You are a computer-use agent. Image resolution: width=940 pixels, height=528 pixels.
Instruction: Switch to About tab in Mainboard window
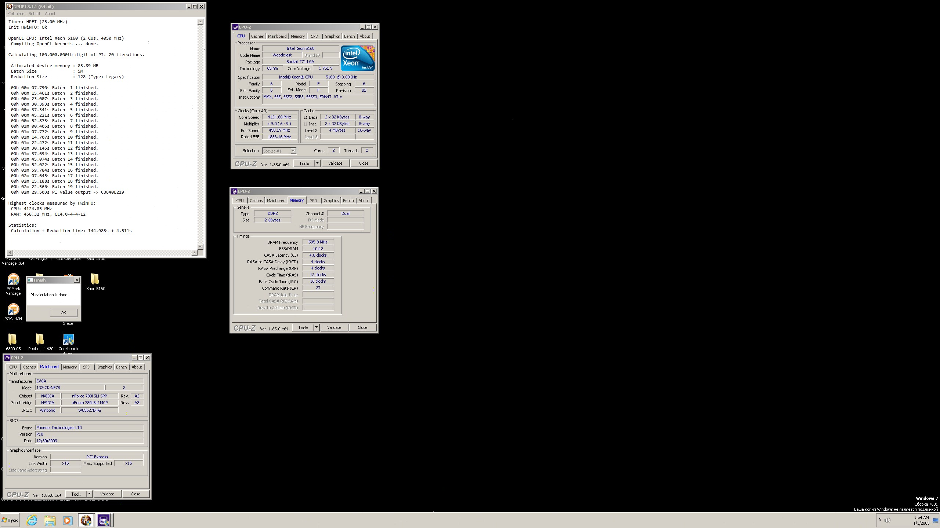point(137,367)
